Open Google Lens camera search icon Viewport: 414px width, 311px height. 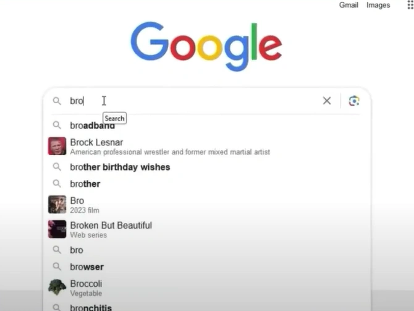pos(354,101)
